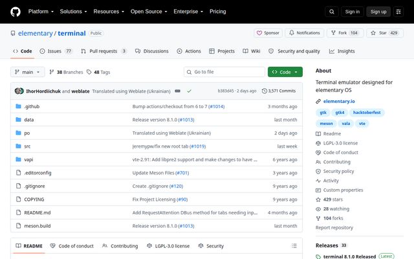Expand the Solutions menu

(73, 12)
